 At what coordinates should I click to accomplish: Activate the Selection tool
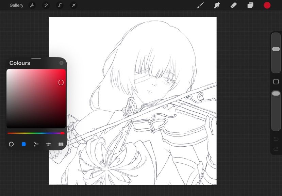(60, 5)
